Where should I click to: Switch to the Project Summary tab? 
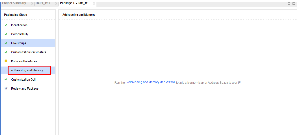pyautogui.click(x=14, y=3)
